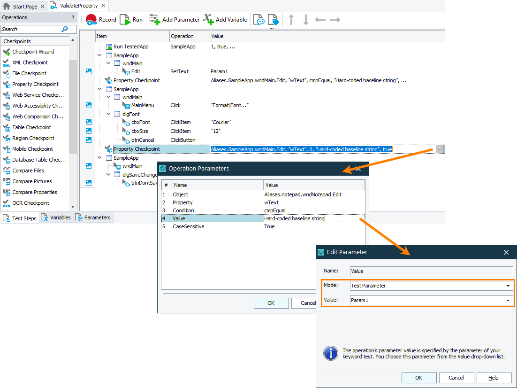
Task: Collapse the dlgFont tree node
Action: click(x=107, y=113)
